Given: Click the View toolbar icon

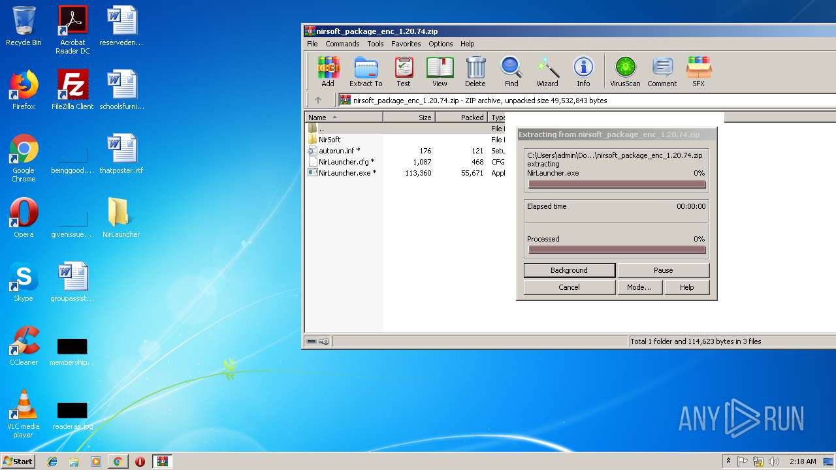Looking at the screenshot, I should click(x=440, y=72).
